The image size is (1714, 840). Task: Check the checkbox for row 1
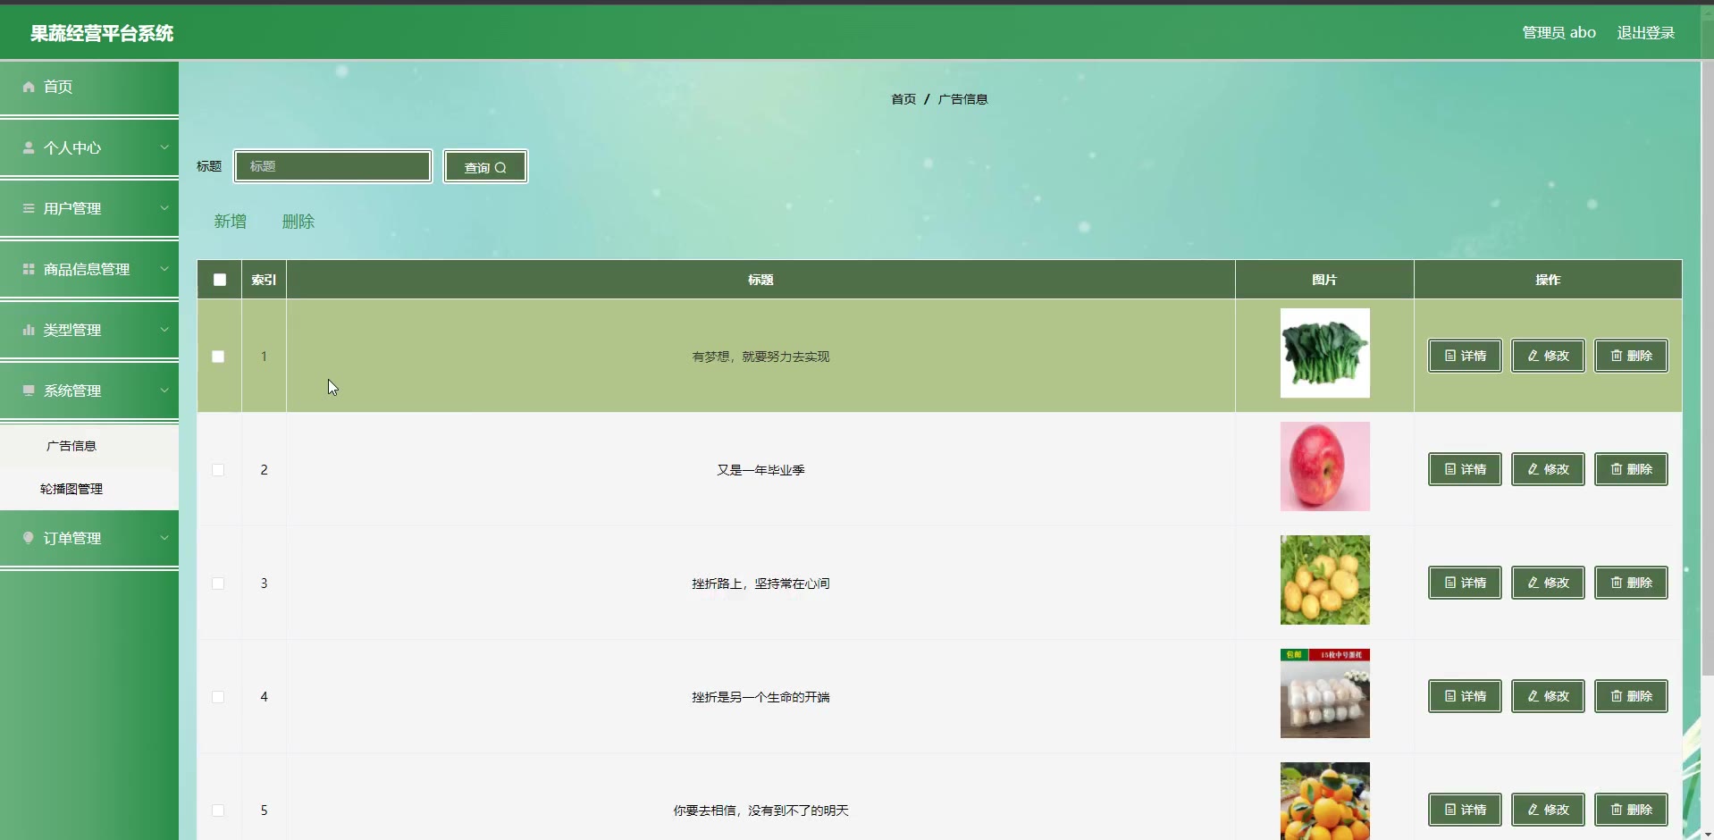[x=218, y=357]
